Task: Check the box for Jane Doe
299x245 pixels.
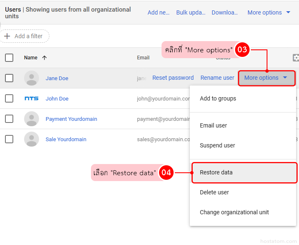Action: (9, 78)
